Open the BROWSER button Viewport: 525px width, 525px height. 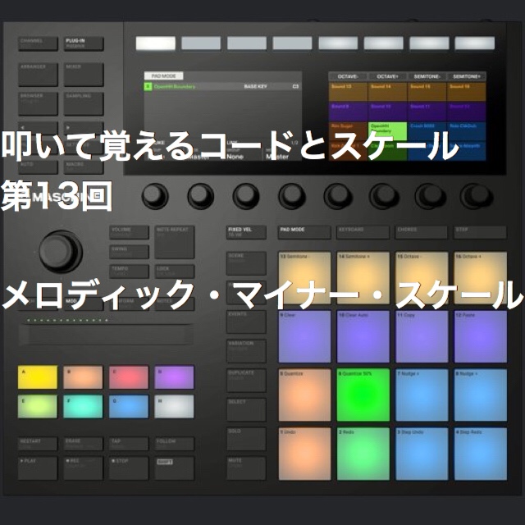click(x=38, y=103)
